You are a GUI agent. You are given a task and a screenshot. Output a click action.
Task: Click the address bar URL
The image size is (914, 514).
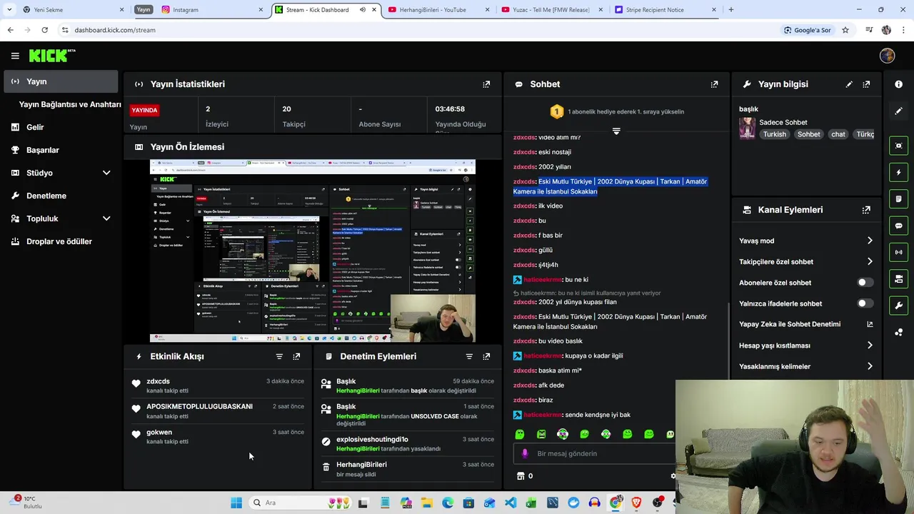pyautogui.click(x=115, y=30)
